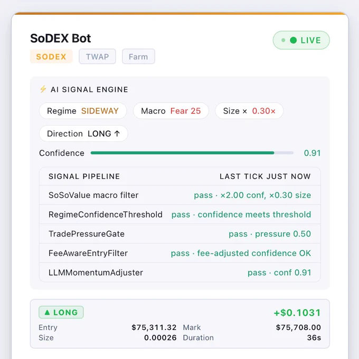Click the green LONG position badge
Screen dimensions: 359x359
point(61,313)
